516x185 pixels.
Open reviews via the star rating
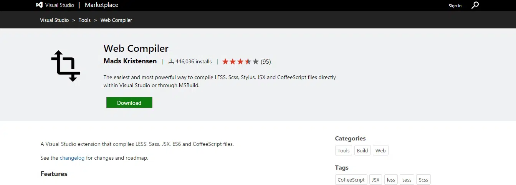tap(240, 61)
